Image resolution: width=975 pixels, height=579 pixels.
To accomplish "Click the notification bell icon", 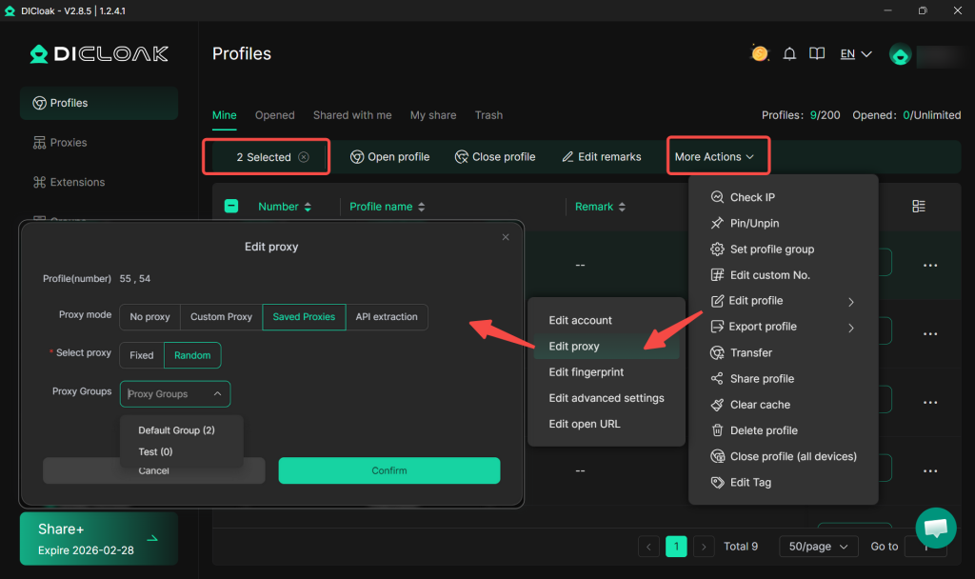I will pyautogui.click(x=788, y=54).
